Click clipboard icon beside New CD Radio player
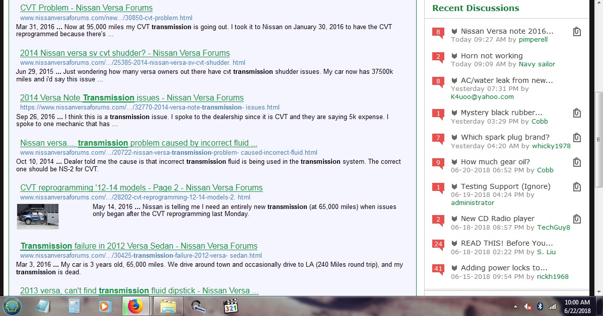Image resolution: width=603 pixels, height=316 pixels. coord(576,219)
